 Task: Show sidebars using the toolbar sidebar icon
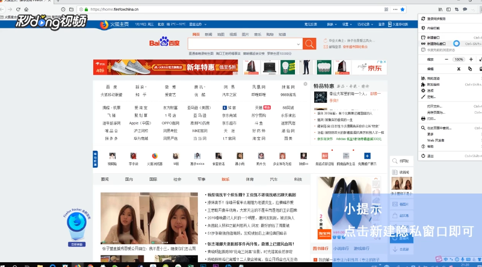click(x=448, y=10)
